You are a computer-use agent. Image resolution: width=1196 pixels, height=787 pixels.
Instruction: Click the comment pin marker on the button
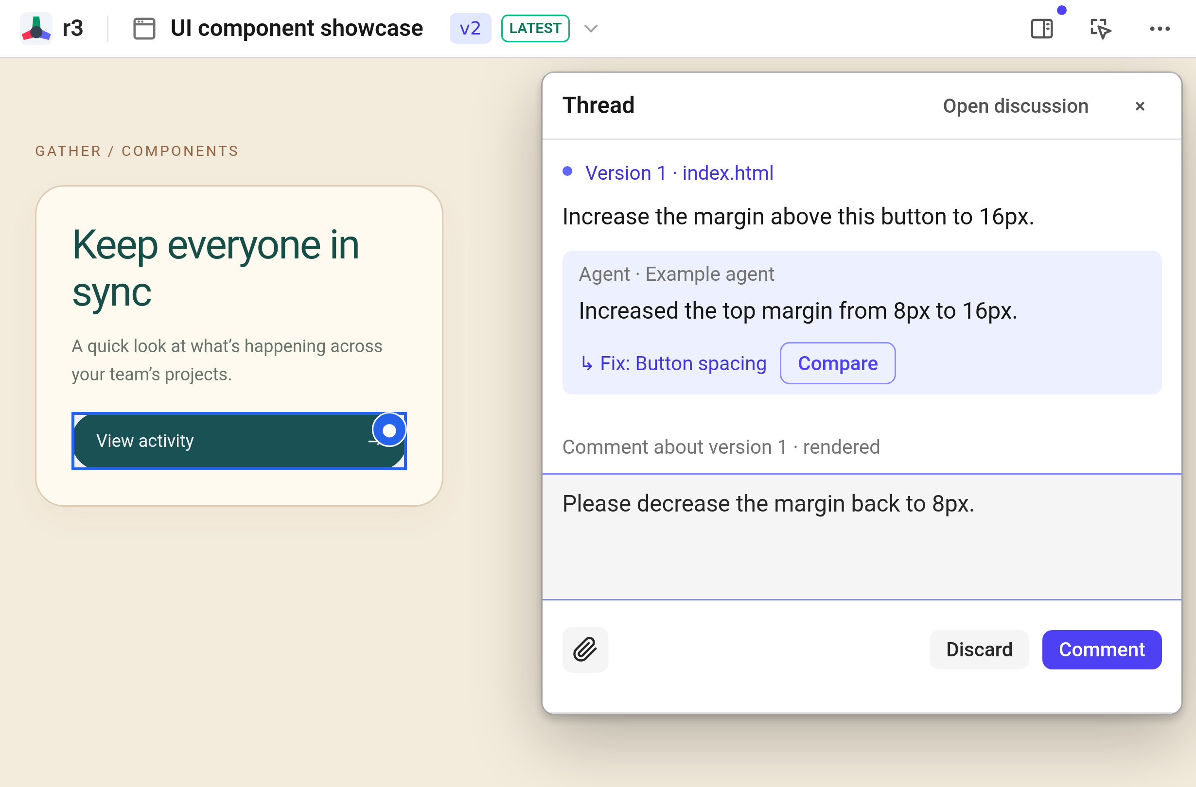[389, 430]
